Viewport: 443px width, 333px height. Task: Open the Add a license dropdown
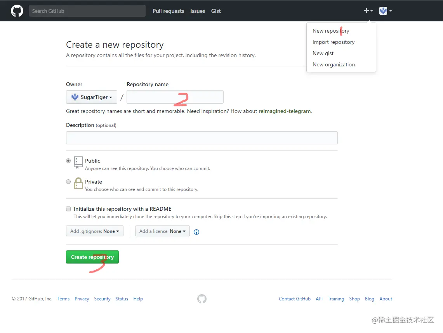(162, 231)
